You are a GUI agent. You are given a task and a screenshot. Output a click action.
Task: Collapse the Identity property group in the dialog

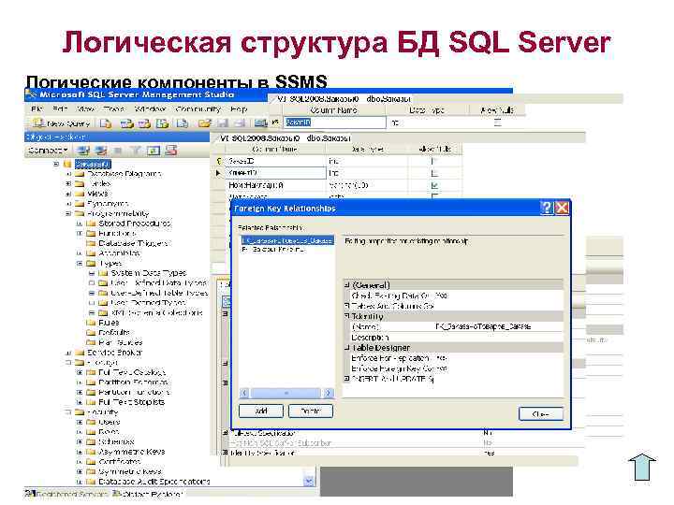(x=347, y=316)
